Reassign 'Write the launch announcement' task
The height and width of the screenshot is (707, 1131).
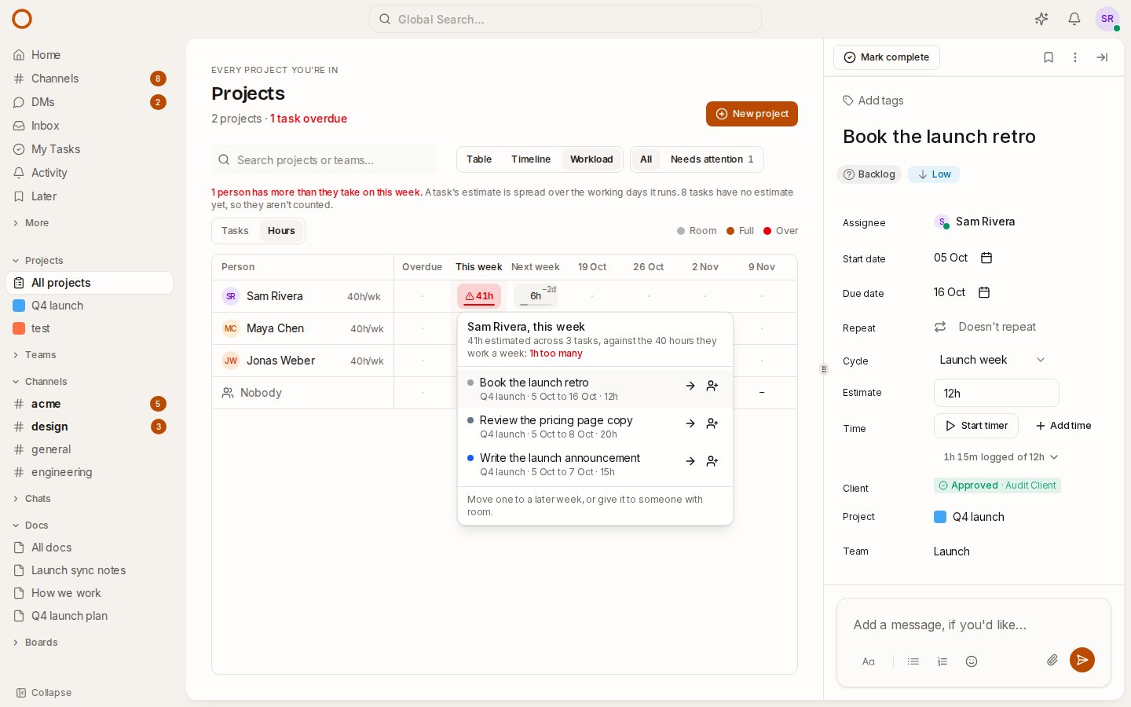tap(712, 461)
